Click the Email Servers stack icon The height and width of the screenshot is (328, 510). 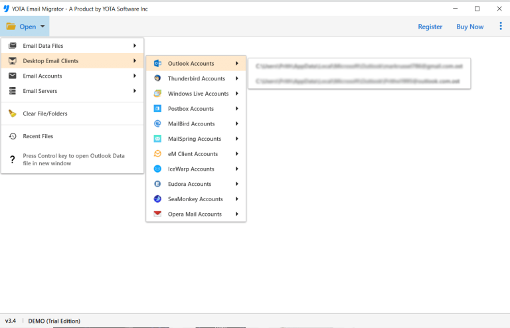point(13,91)
